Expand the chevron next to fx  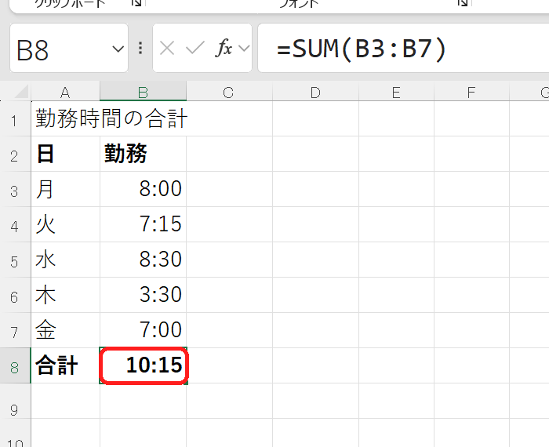(x=244, y=49)
